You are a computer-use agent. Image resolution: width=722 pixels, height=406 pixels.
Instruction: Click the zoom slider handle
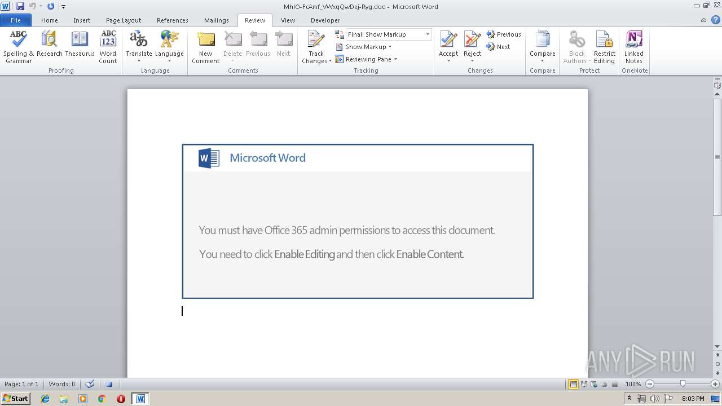tap(683, 384)
